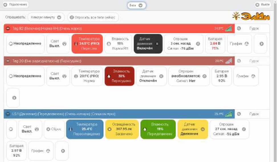This screenshot has width=277, height=162.
Task: Click signal strength icon in Tag 20 header
Action: [229, 61]
